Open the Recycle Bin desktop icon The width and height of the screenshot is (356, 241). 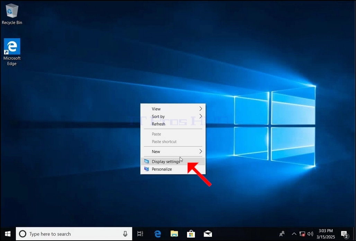click(12, 14)
